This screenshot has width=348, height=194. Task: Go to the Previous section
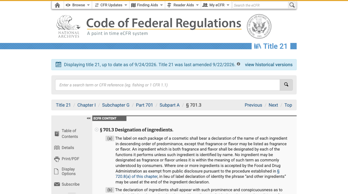253,105
